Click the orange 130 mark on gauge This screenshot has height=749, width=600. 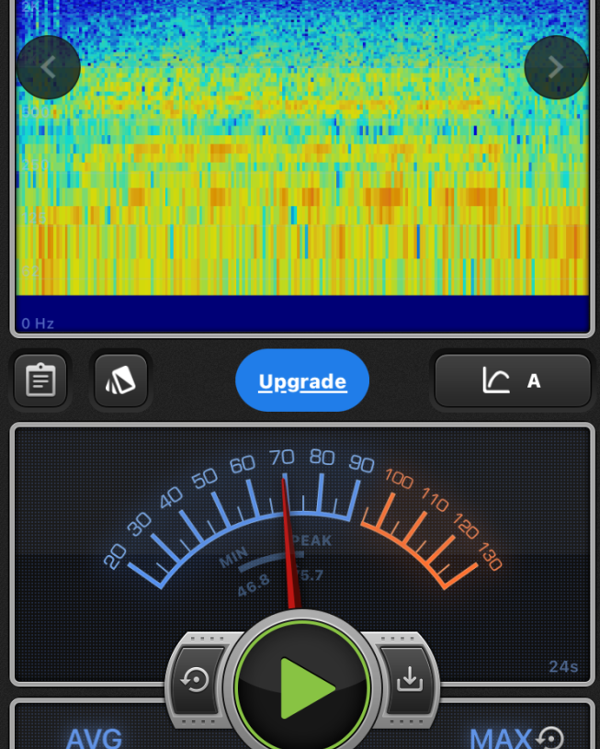[488, 559]
